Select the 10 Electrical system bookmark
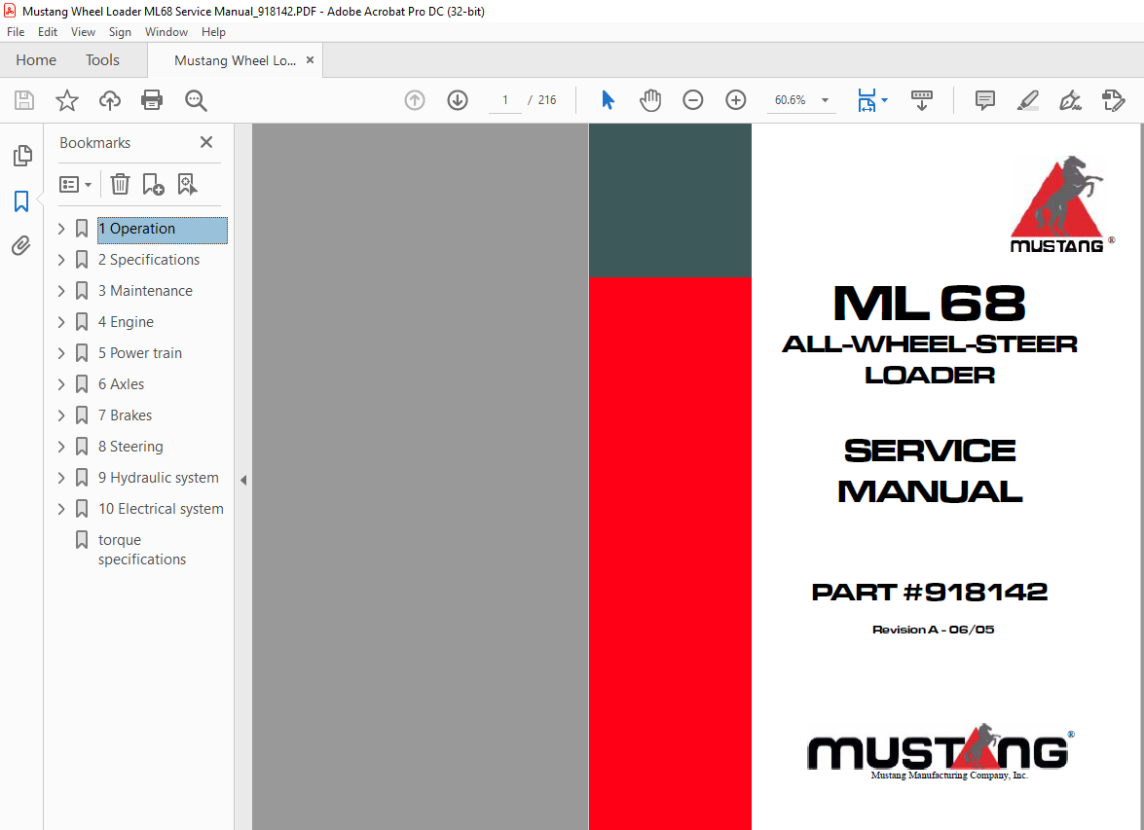Screen dimensions: 1144x830 [161, 509]
